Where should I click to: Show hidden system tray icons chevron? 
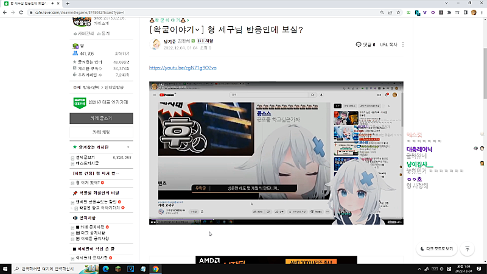(419, 269)
